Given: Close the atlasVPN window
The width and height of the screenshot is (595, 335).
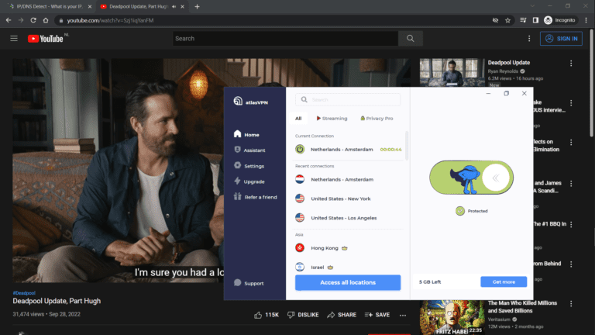Looking at the screenshot, I should click(524, 93).
